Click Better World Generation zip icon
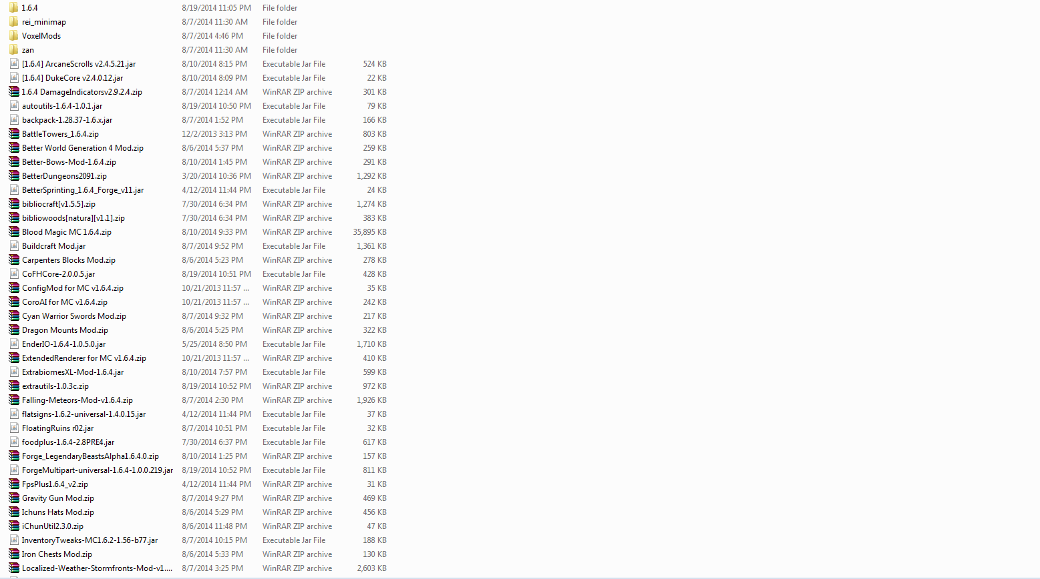This screenshot has width=1040, height=579. click(13, 148)
